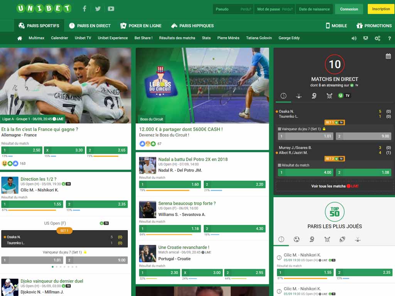Viewport: 395px width, 296px height.
Task: Click Perdu? link next to Pseudo
Action: (246, 9)
